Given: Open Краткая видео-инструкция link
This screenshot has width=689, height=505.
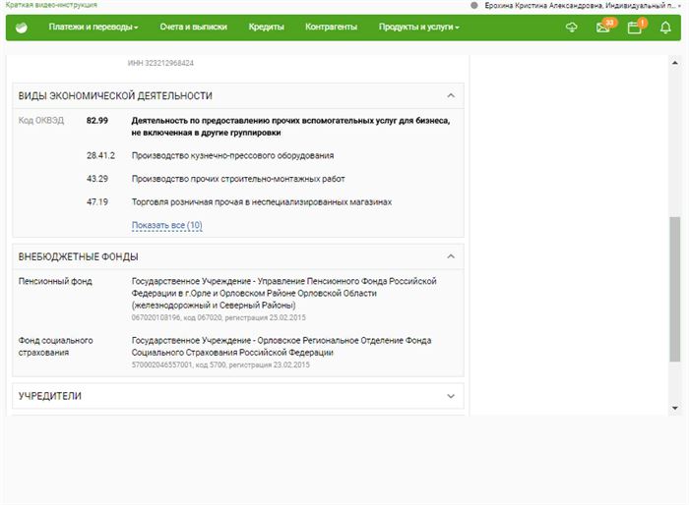Looking at the screenshot, I should pyautogui.click(x=51, y=5).
